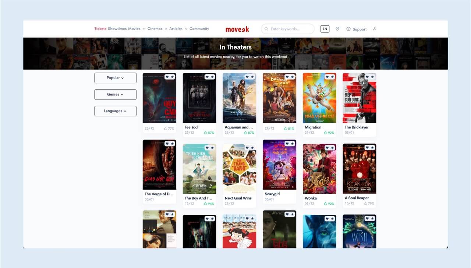Screen dimensions: 471x268
Task: Click star icon on Wonka poster
Action: 332,148
